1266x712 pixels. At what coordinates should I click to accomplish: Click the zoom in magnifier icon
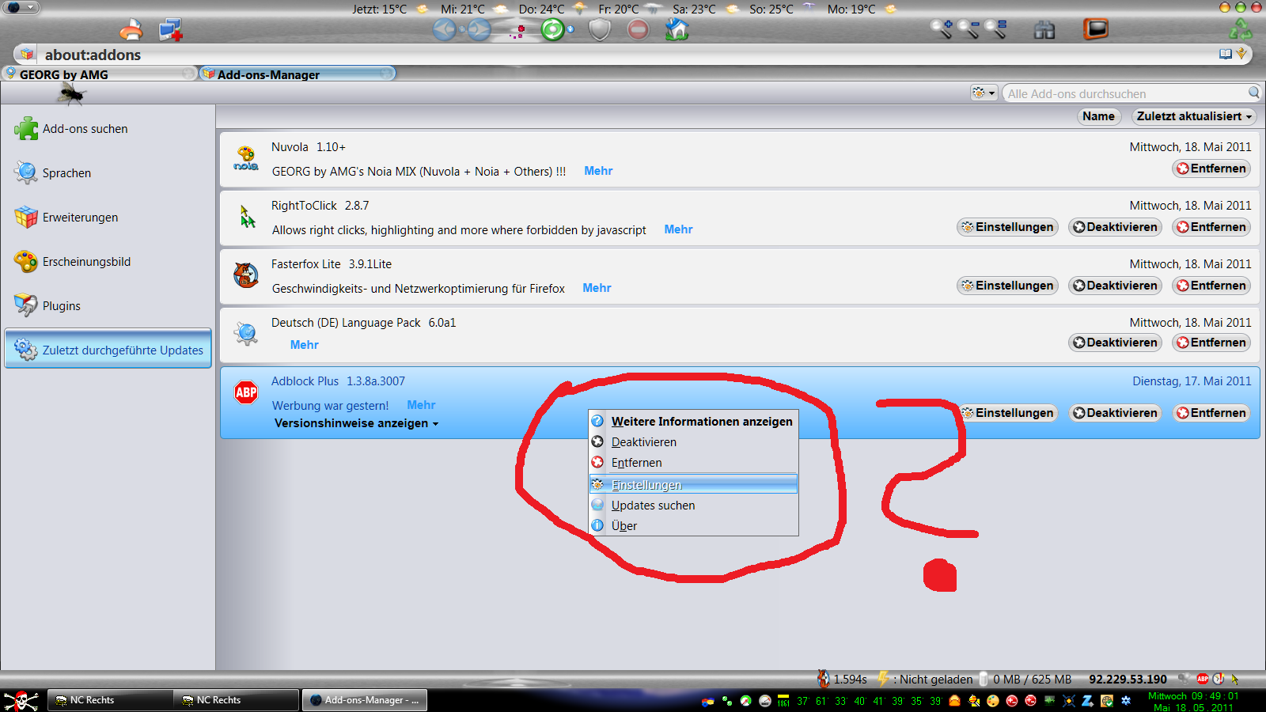pos(942,29)
